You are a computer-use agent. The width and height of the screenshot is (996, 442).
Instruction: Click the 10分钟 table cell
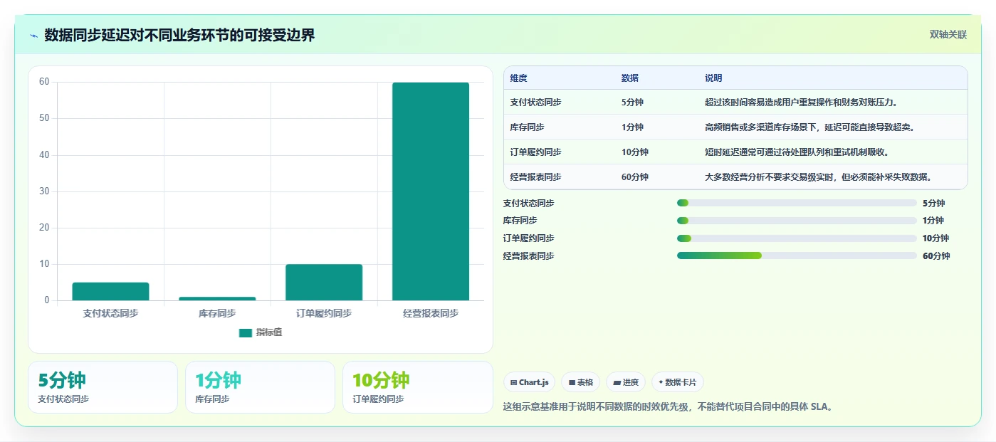pos(635,152)
